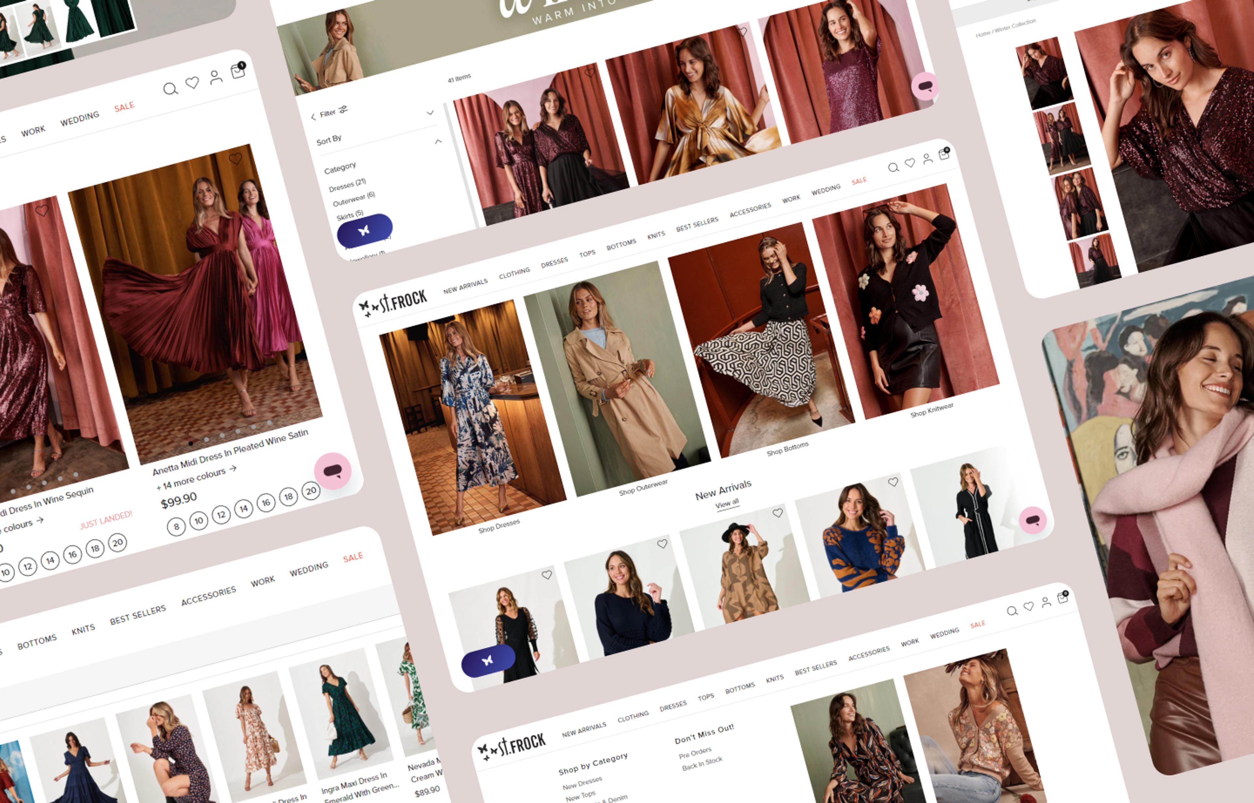Click second carousel dot under Anetta dress image
Viewport: 1254px width, 803px height.
pyautogui.click(x=206, y=440)
